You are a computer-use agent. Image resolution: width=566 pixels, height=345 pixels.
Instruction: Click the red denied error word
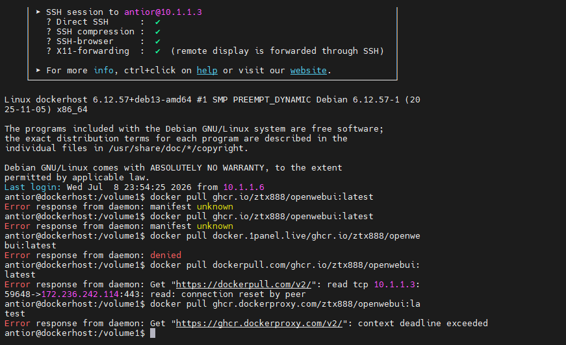coord(166,256)
